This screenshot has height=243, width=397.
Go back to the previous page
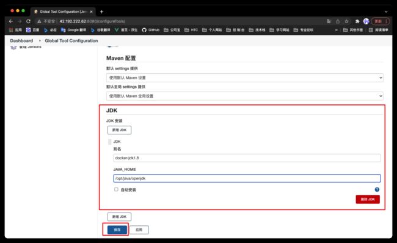[10, 21]
